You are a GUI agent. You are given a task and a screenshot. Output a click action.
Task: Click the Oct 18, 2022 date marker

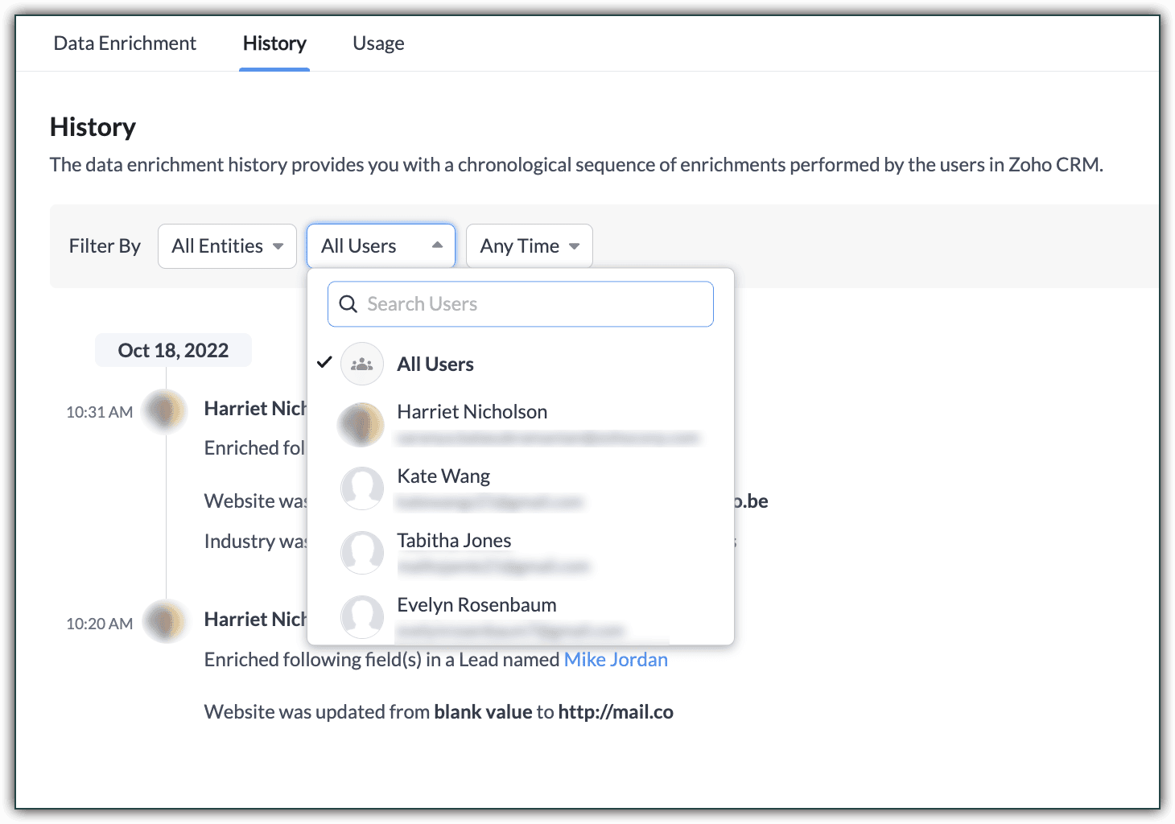pos(173,351)
